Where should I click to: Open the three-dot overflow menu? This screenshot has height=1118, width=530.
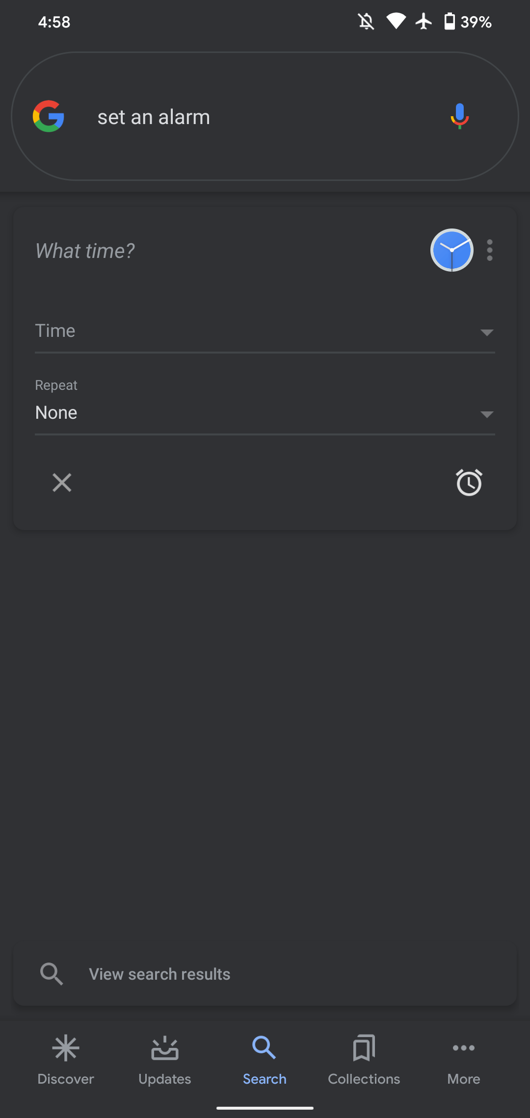[489, 250]
